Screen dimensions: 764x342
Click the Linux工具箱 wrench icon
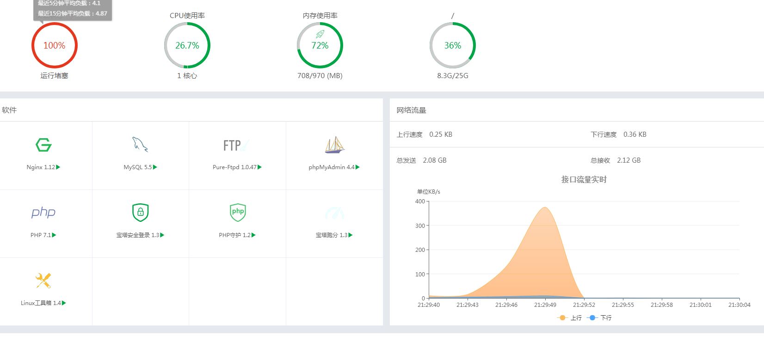click(43, 280)
